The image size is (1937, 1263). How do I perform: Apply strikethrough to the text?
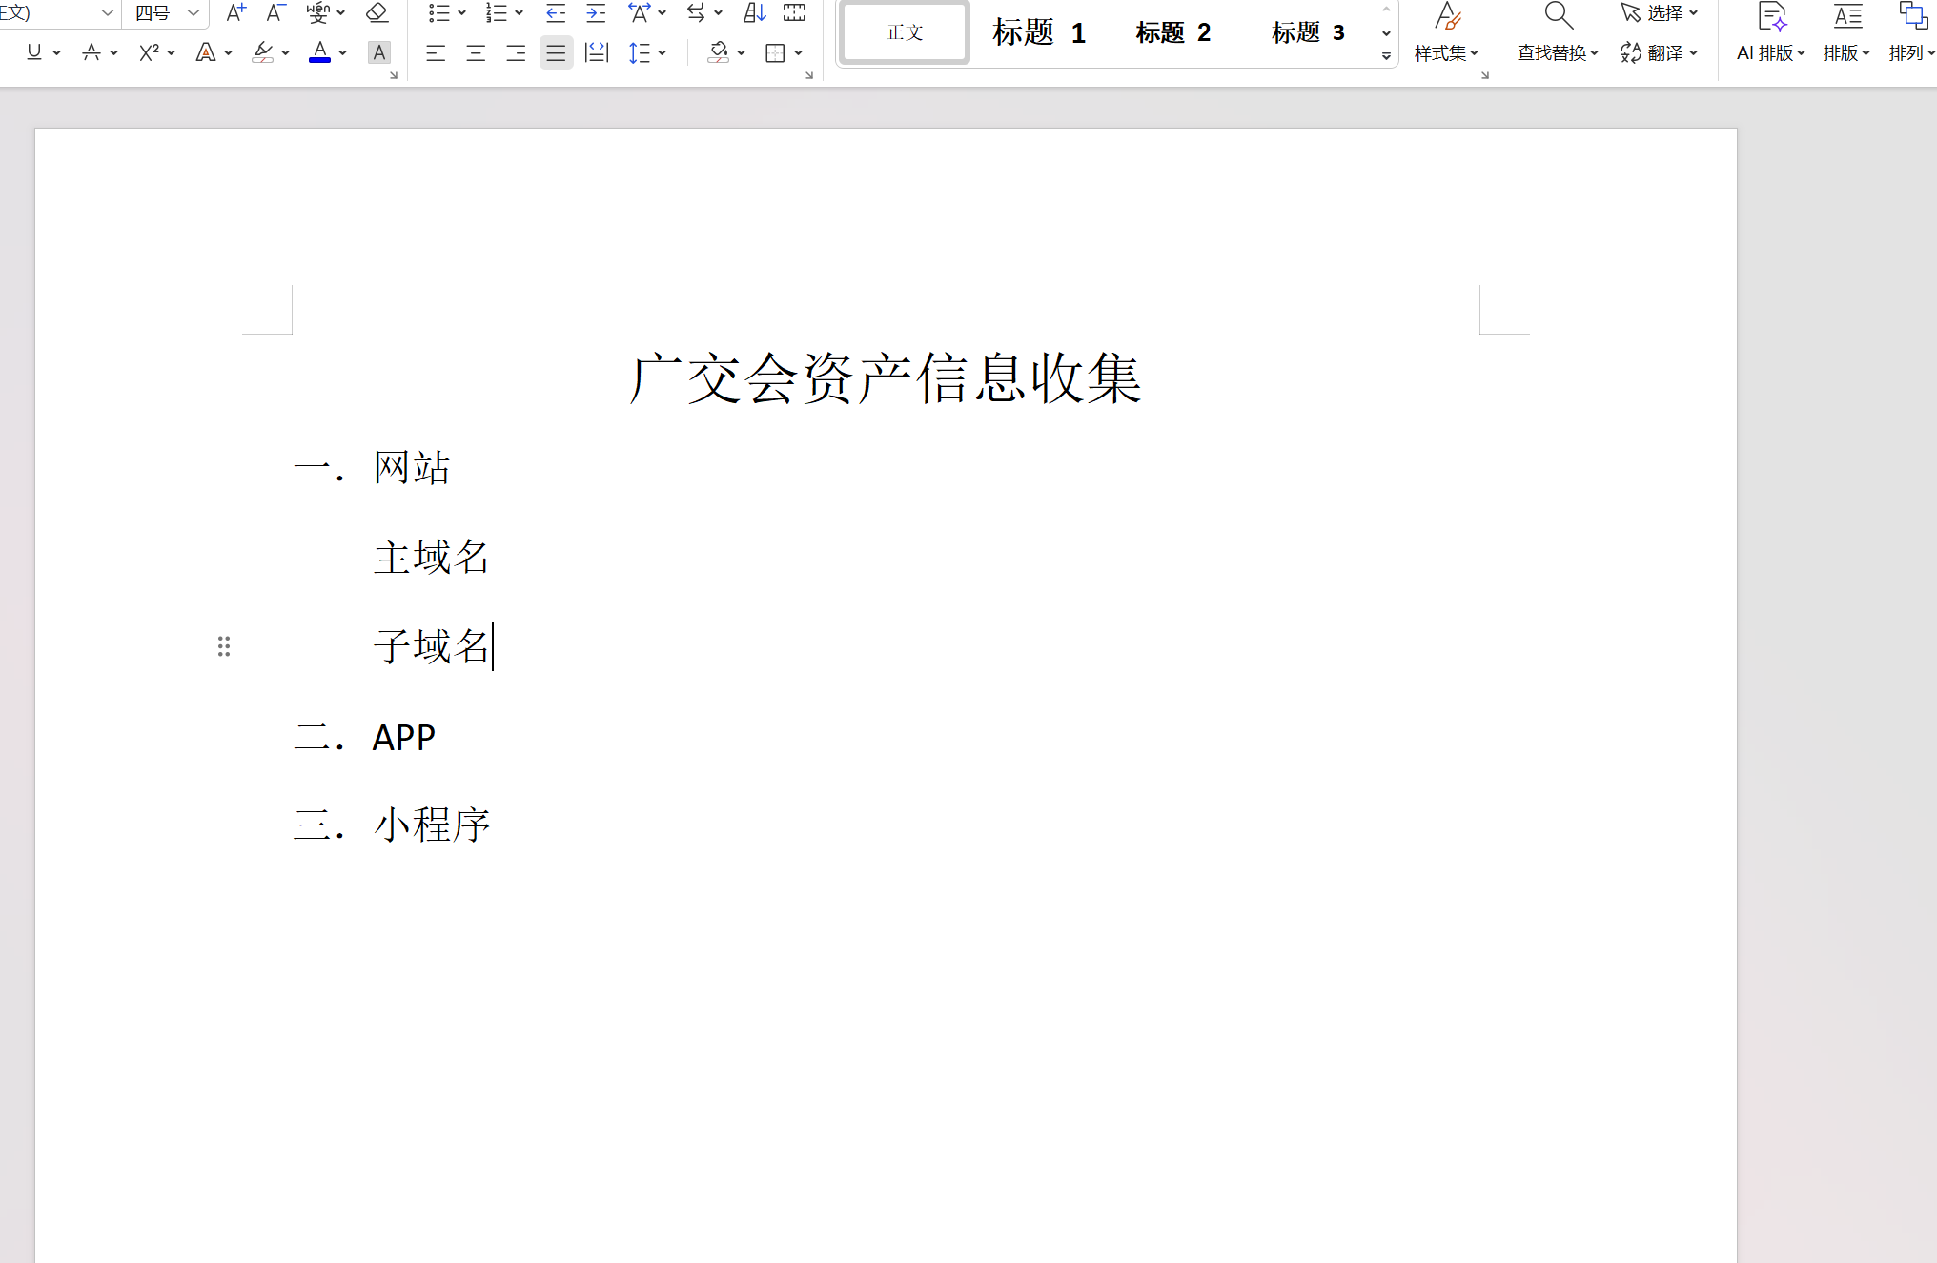coord(92,52)
